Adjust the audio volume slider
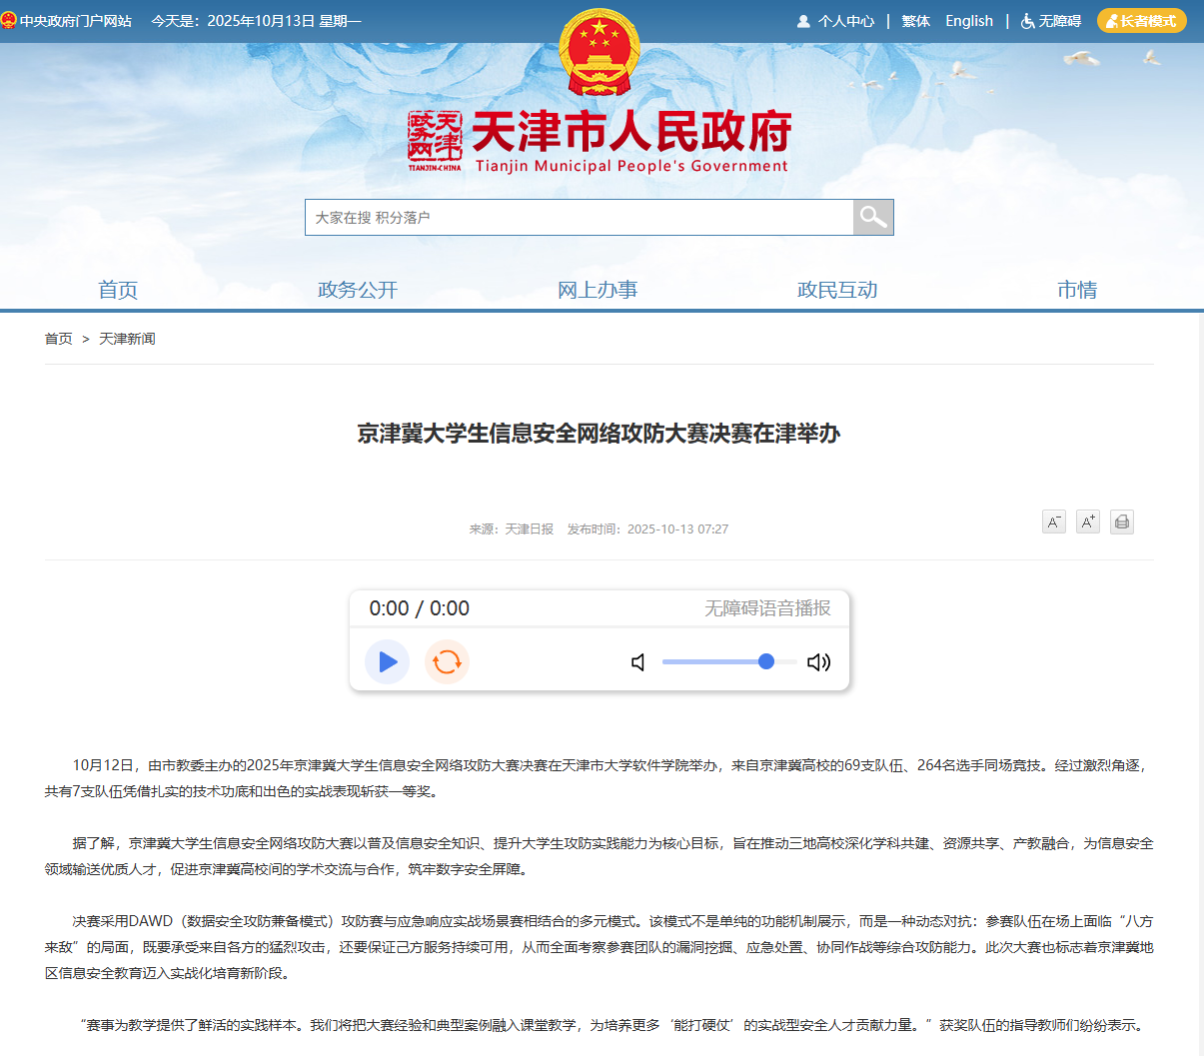Screen dimensions: 1204x1056 click(x=729, y=661)
